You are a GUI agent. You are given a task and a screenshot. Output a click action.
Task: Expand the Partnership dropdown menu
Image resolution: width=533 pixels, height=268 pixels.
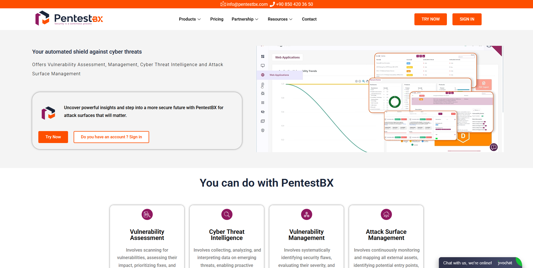tap(245, 19)
